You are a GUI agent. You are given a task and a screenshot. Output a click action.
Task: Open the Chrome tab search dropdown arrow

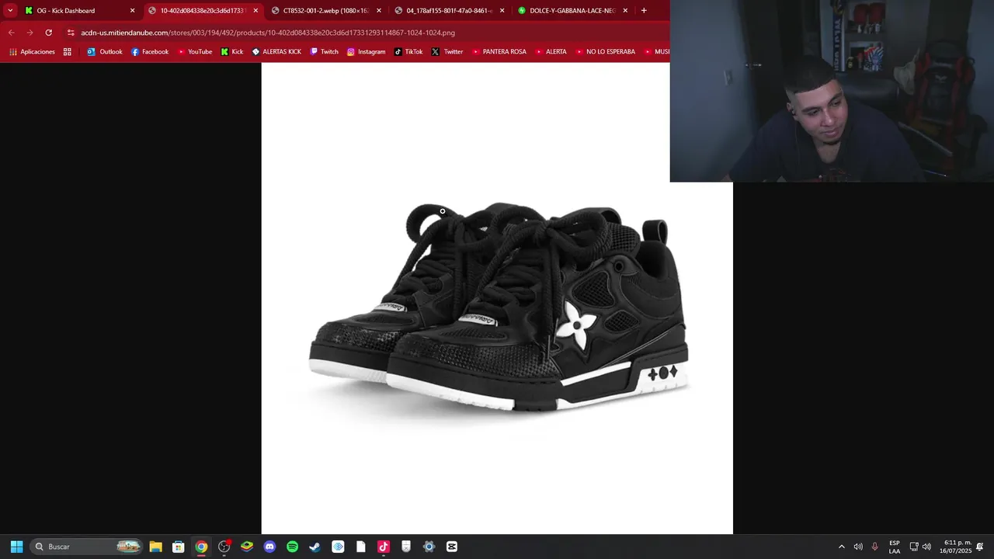[10, 11]
